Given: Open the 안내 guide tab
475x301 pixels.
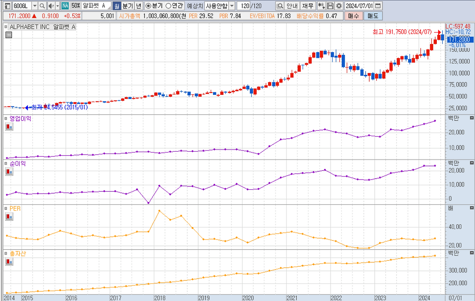Looking at the screenshot, I should pos(292,6).
